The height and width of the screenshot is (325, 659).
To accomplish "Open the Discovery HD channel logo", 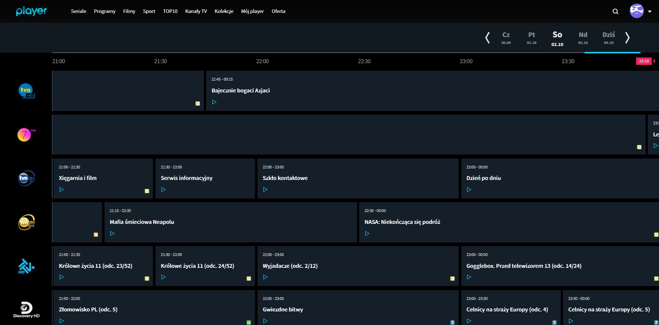I will [x=26, y=310].
